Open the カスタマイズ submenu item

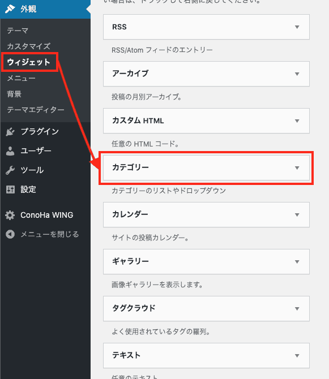coord(28,46)
